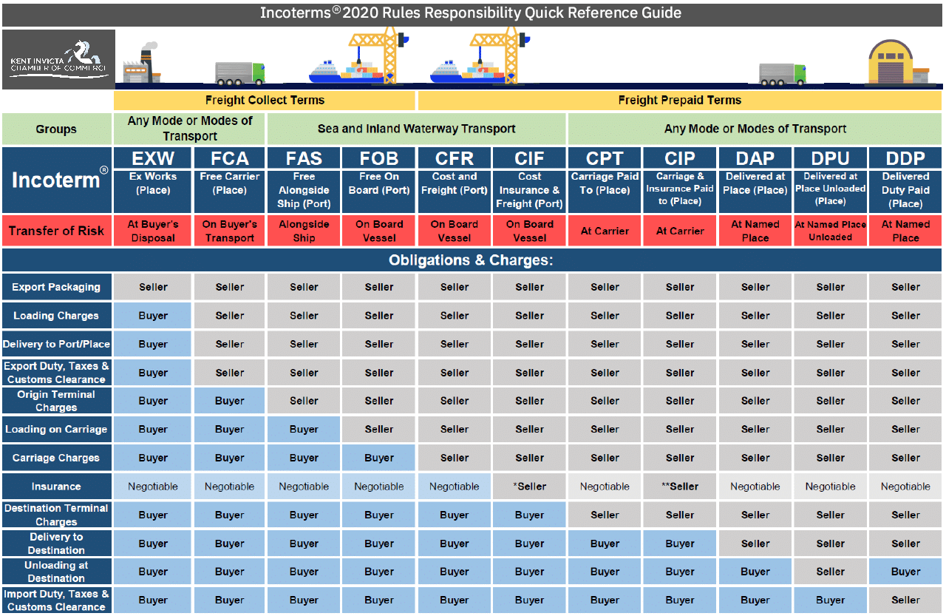946x616 pixels.
Task: Click the 'Destination Terminal Charges' row label
Action: (x=56, y=515)
